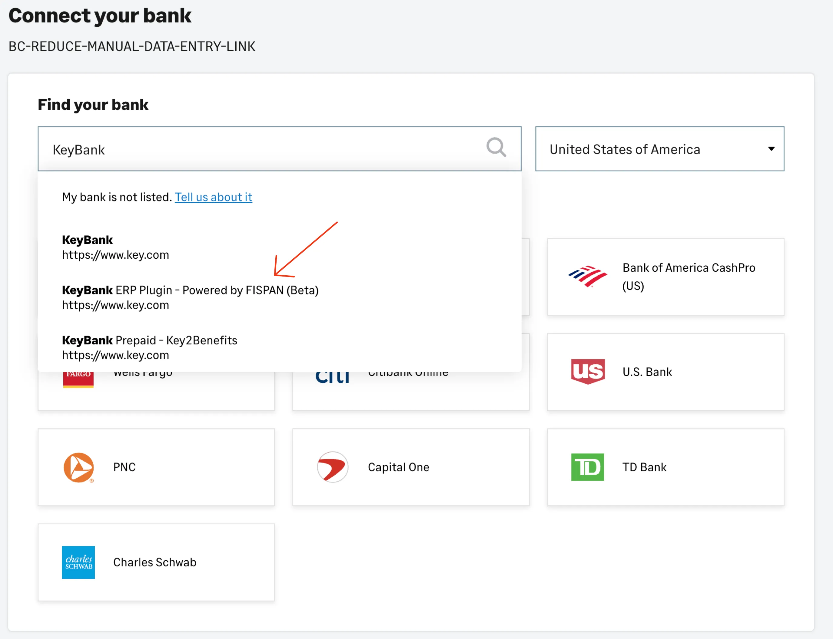
Task: Select KeyBank ERP Plugin FISPAN (Beta) result
Action: pos(280,297)
